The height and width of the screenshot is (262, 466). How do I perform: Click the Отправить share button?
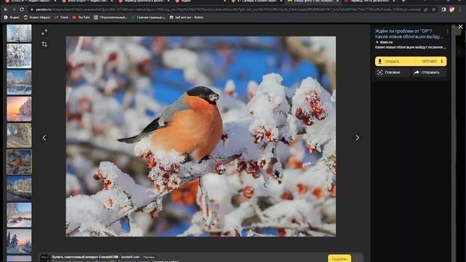pyautogui.click(x=429, y=73)
